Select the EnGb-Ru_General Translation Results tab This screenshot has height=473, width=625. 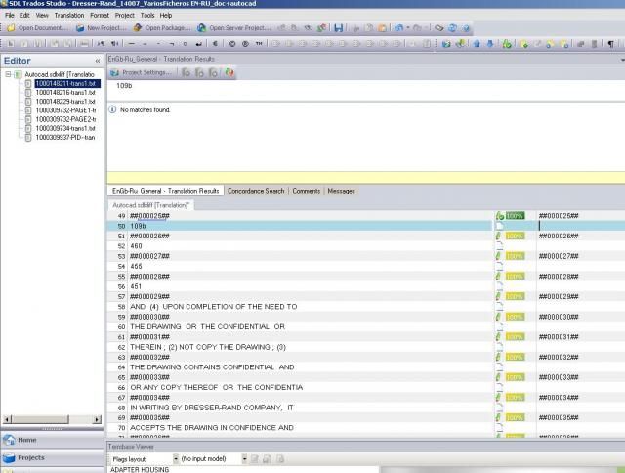[x=165, y=191]
